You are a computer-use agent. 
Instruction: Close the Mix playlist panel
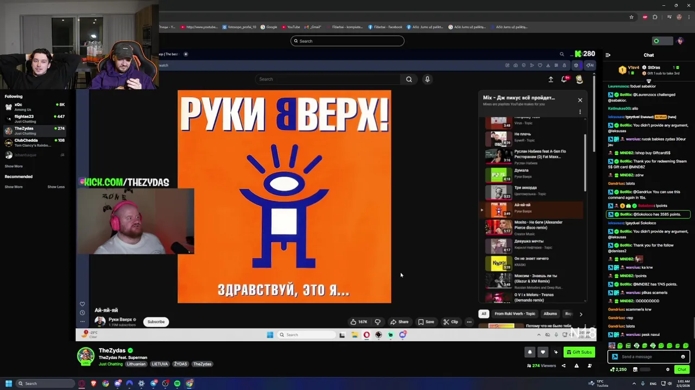tap(580, 100)
